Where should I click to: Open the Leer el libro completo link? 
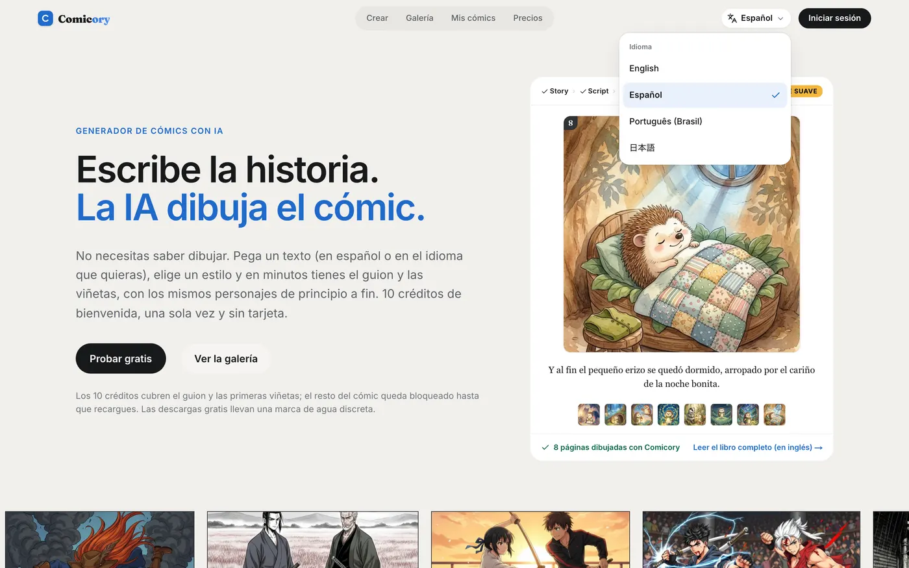[758, 447]
